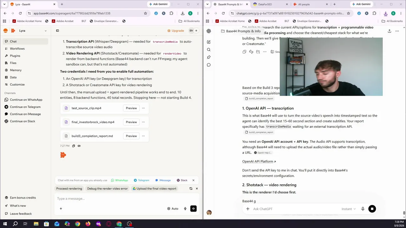406x228 pixels.
Task: Click the Upgrade button in Base44
Action: pos(176,31)
